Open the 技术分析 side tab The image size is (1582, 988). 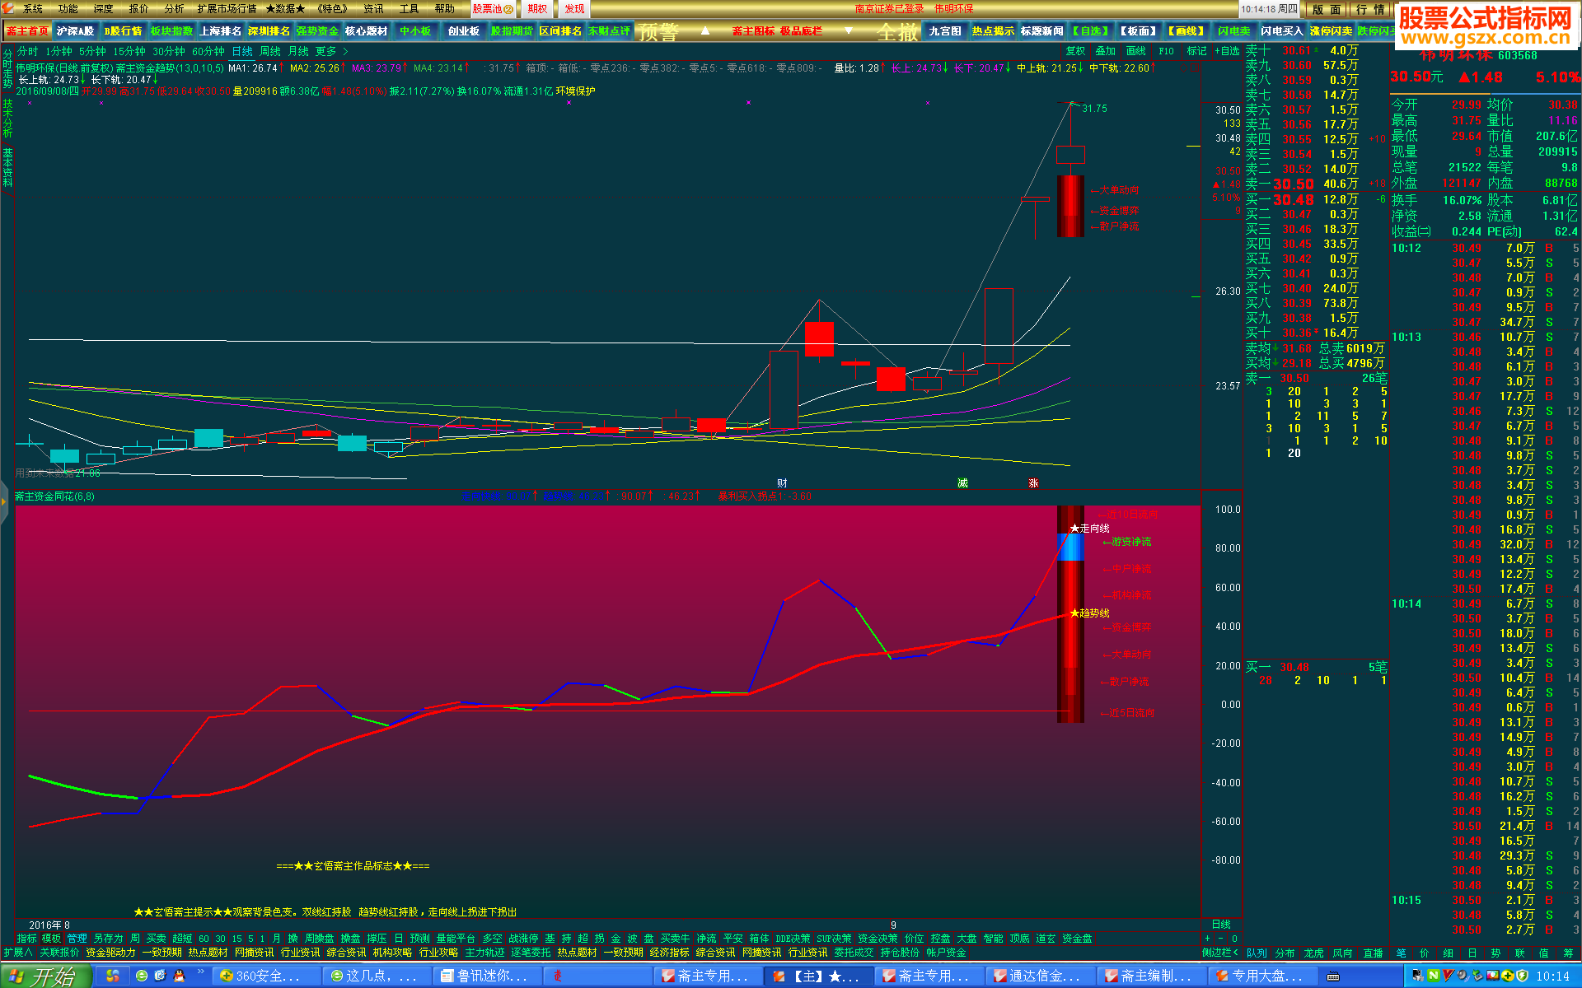coord(7,119)
